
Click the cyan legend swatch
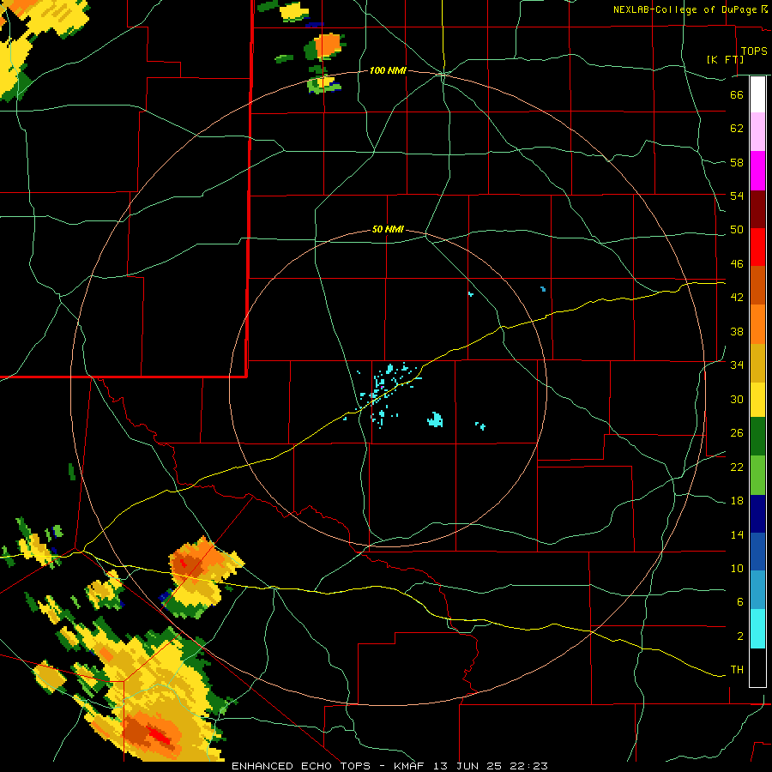(x=757, y=629)
